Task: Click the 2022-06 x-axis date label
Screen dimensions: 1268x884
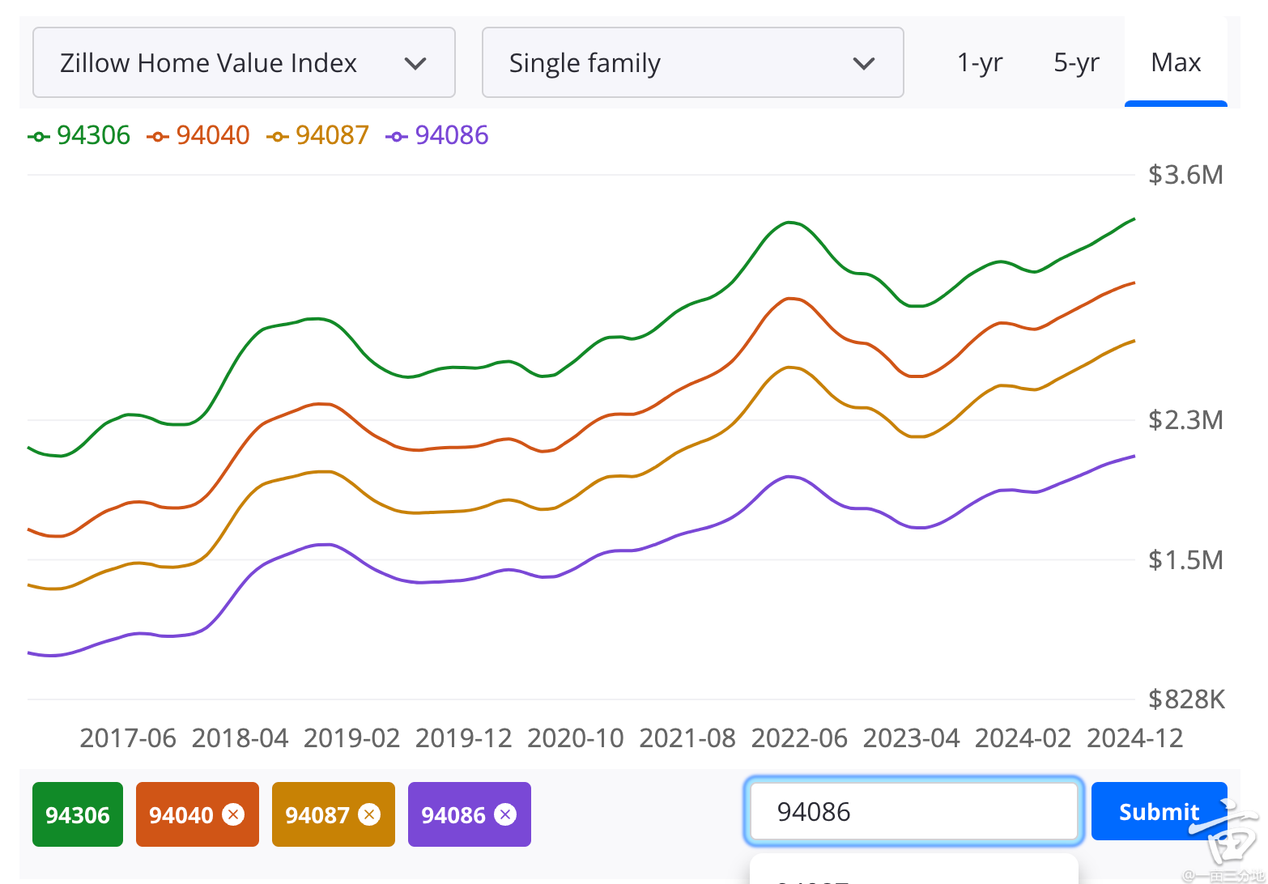Action: [799, 738]
